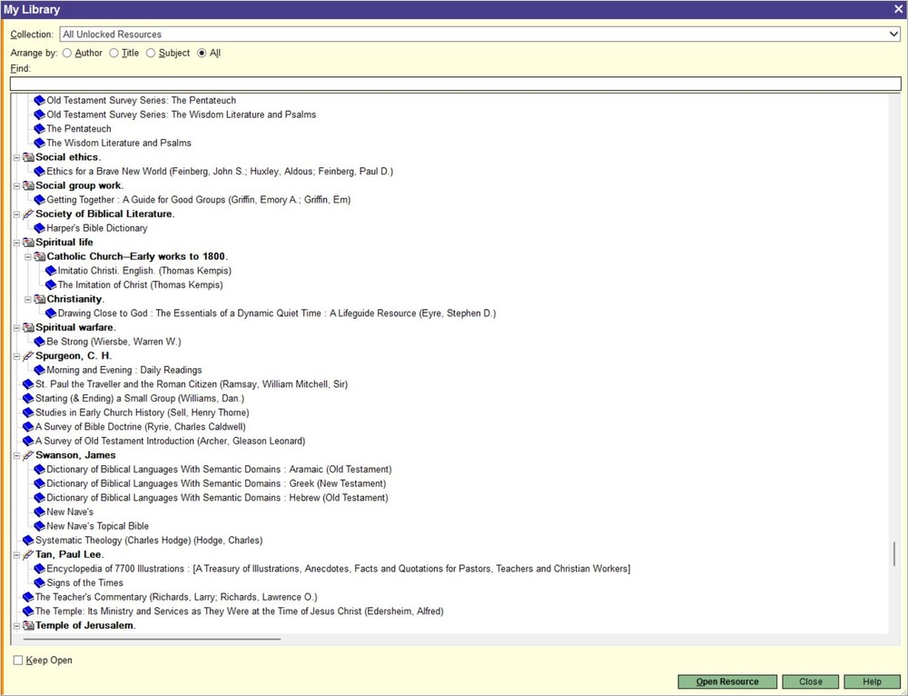The image size is (908, 696).
Task: Click the subject icon beside Temple of Jerusalem
Action: pos(28,626)
